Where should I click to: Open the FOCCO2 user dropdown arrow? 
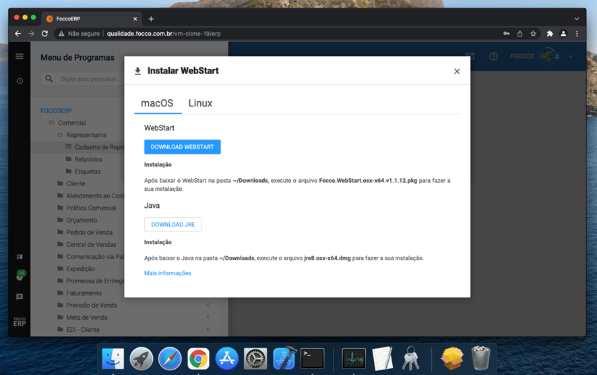[570, 57]
